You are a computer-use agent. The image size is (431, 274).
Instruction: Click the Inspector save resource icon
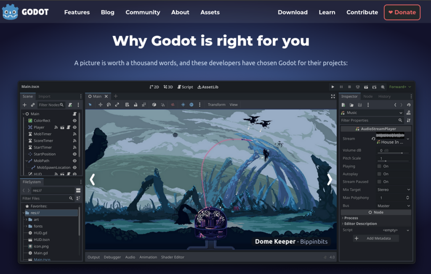click(x=360, y=105)
